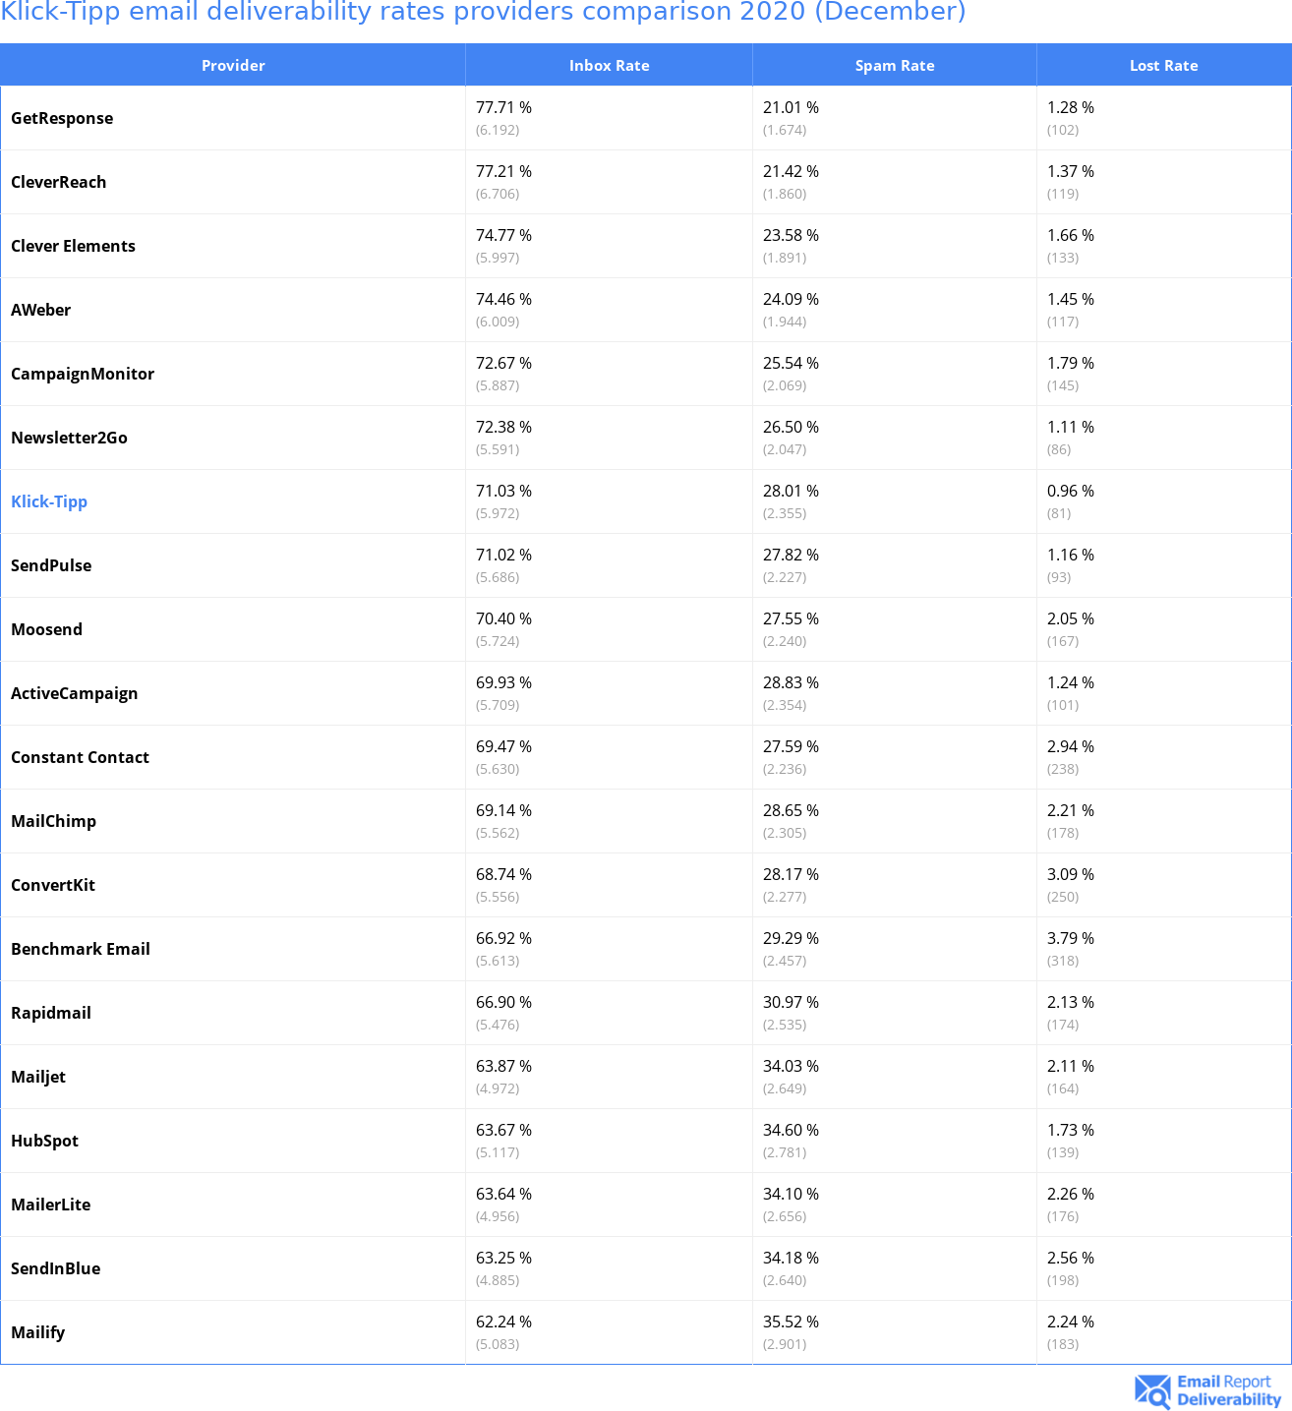Click GetResponse's 77.71 % inbox rate value

(503, 107)
